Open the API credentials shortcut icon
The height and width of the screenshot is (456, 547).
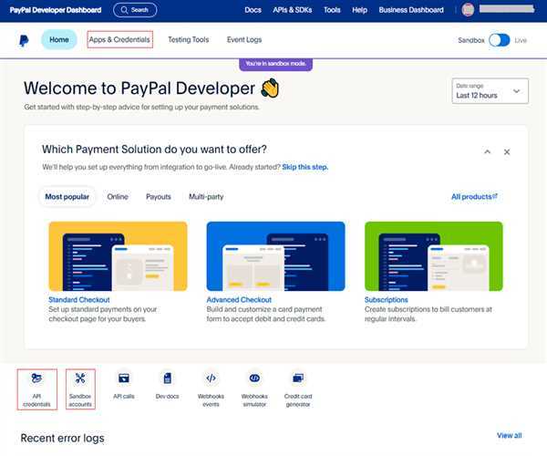[36, 378]
